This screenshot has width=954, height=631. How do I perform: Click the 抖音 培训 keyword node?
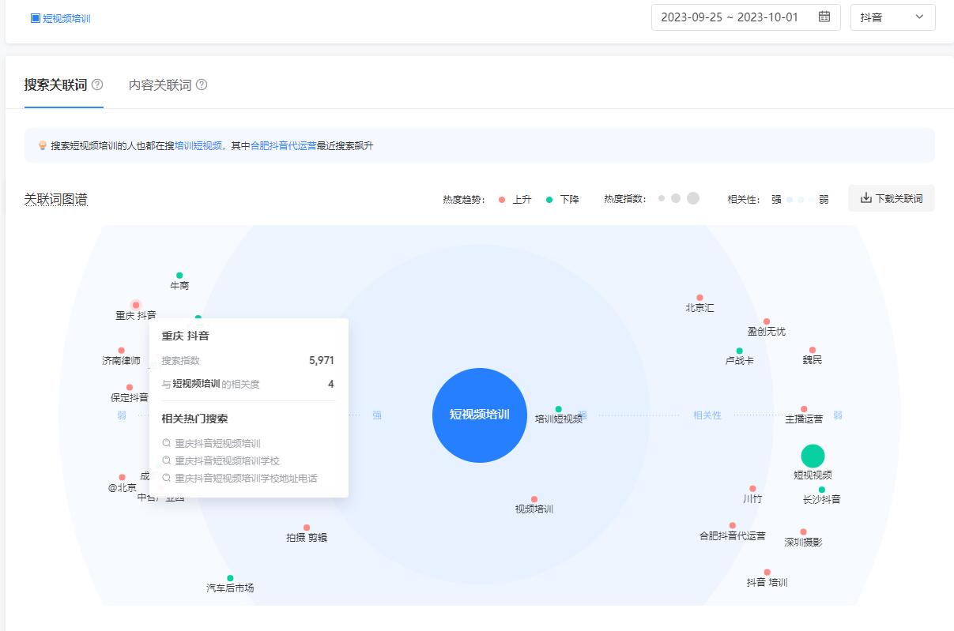pyautogui.click(x=767, y=573)
